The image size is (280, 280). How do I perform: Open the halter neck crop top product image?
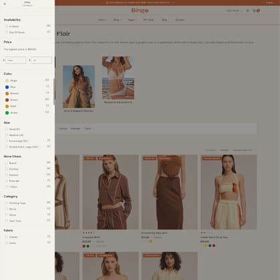[x=229, y=192]
